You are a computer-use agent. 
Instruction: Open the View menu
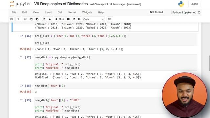point(36,12)
